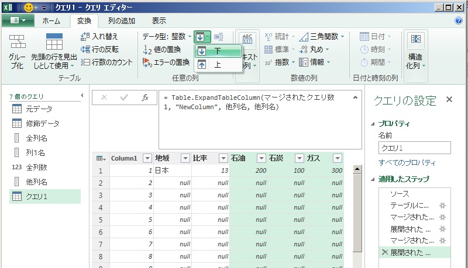The image size is (468, 268).
Task: Click Trigonometry (三角関数) icon
Action: (x=304, y=37)
